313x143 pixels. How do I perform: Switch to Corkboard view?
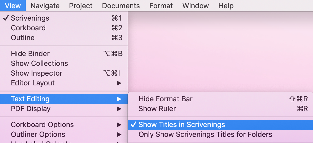(64, 28)
